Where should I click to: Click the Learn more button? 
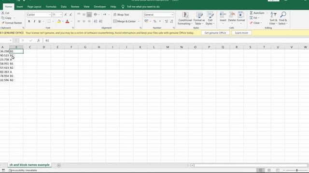pyautogui.click(x=241, y=33)
